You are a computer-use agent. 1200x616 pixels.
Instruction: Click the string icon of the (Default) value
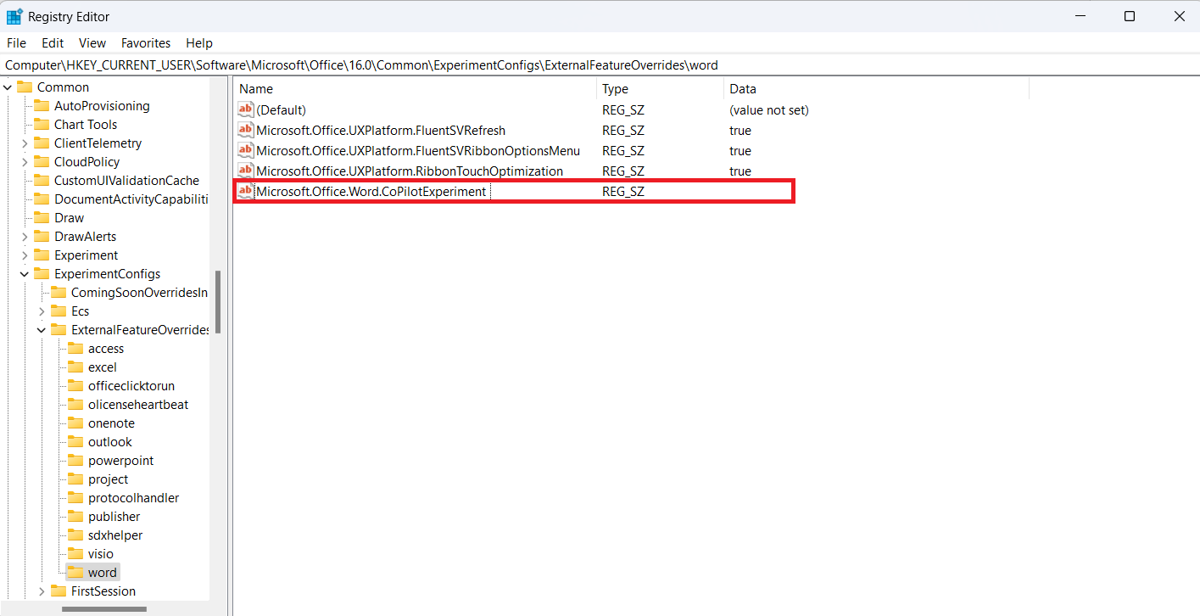(246, 109)
